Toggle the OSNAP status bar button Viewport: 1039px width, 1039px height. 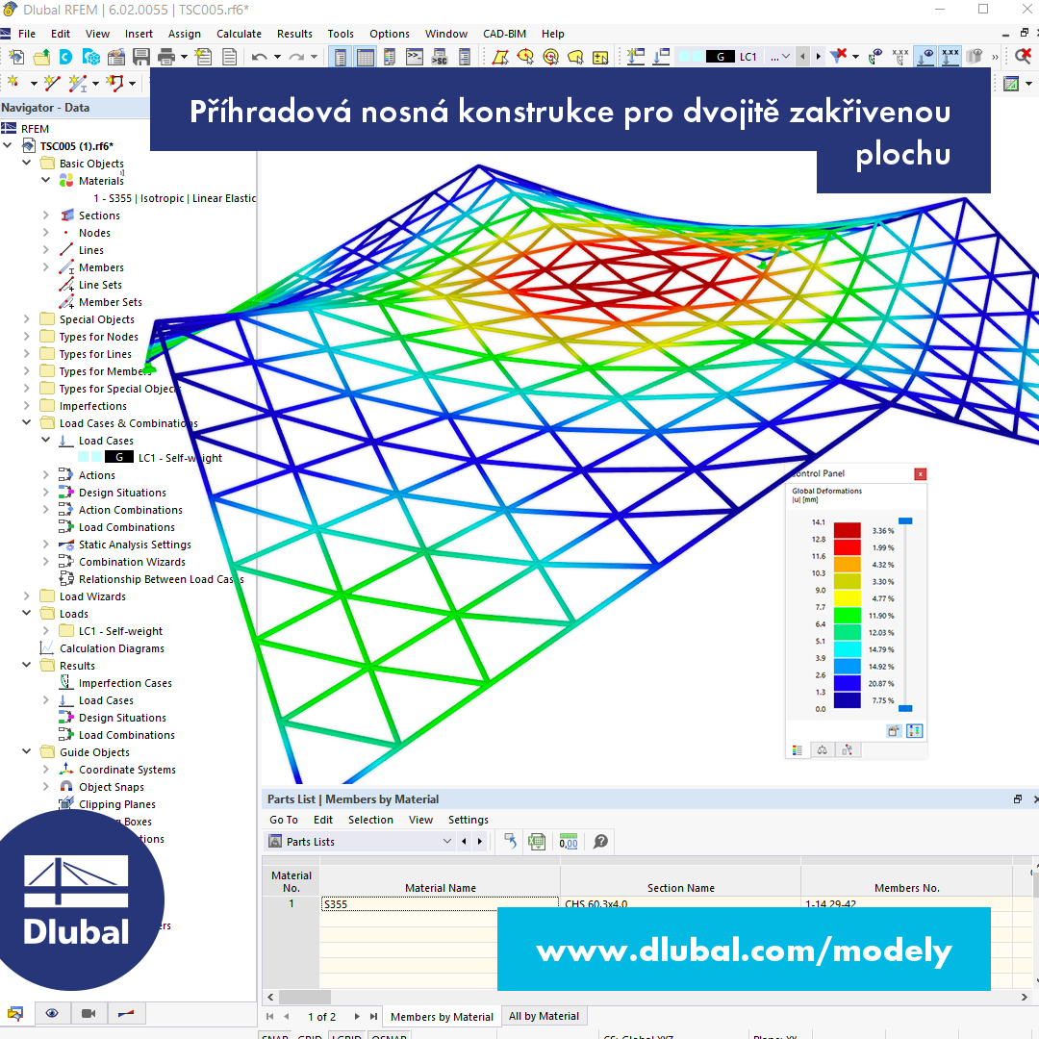pyautogui.click(x=389, y=1036)
